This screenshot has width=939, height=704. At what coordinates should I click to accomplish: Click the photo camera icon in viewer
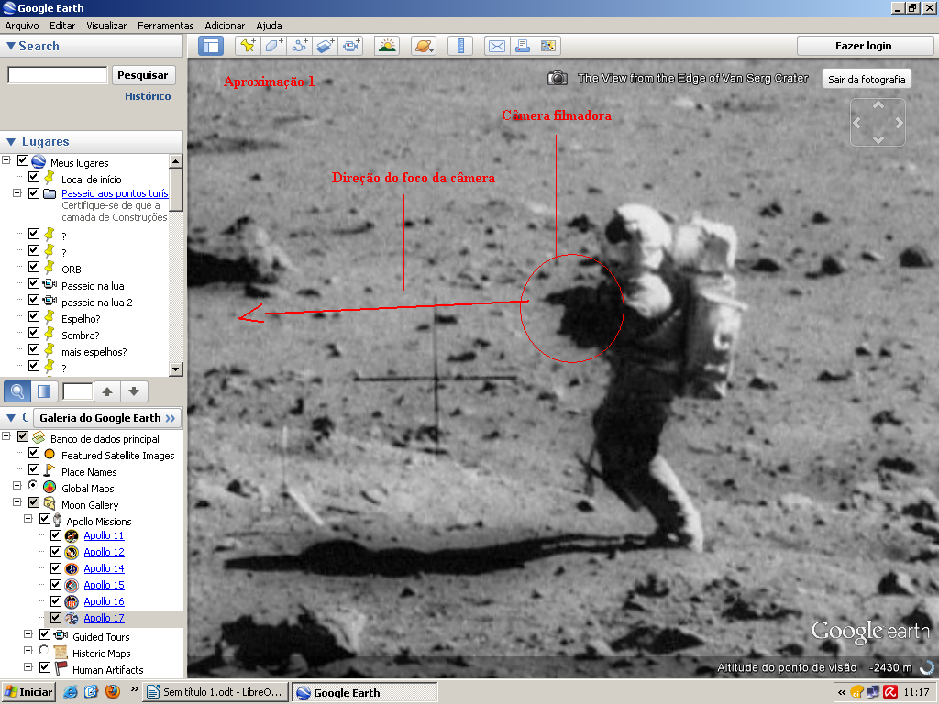pos(558,78)
